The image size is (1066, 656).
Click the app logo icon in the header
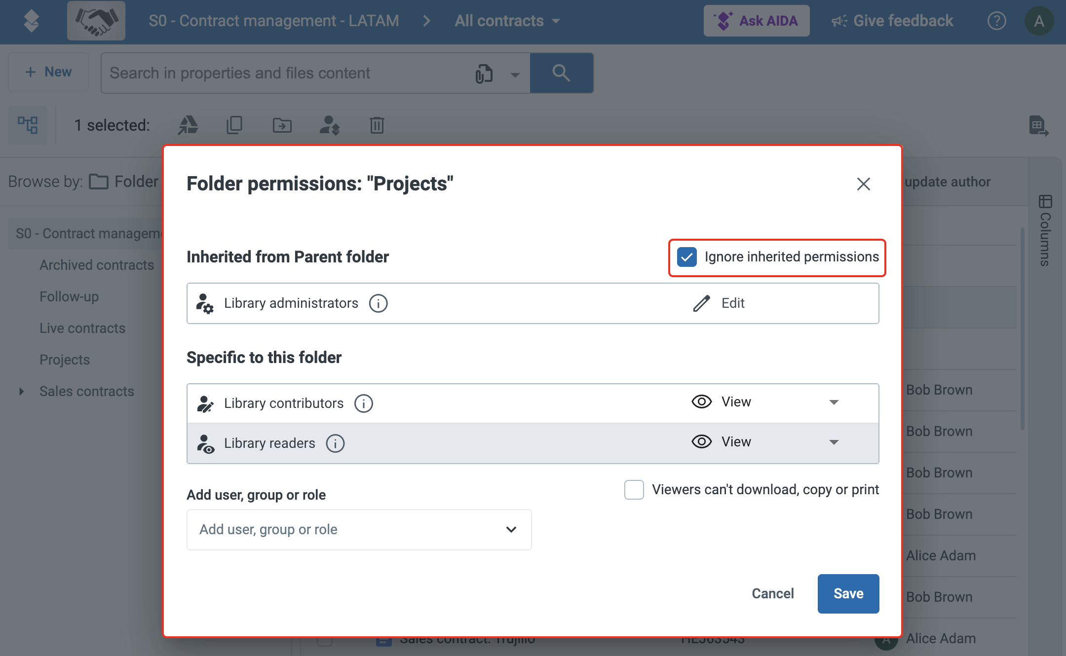[32, 21]
